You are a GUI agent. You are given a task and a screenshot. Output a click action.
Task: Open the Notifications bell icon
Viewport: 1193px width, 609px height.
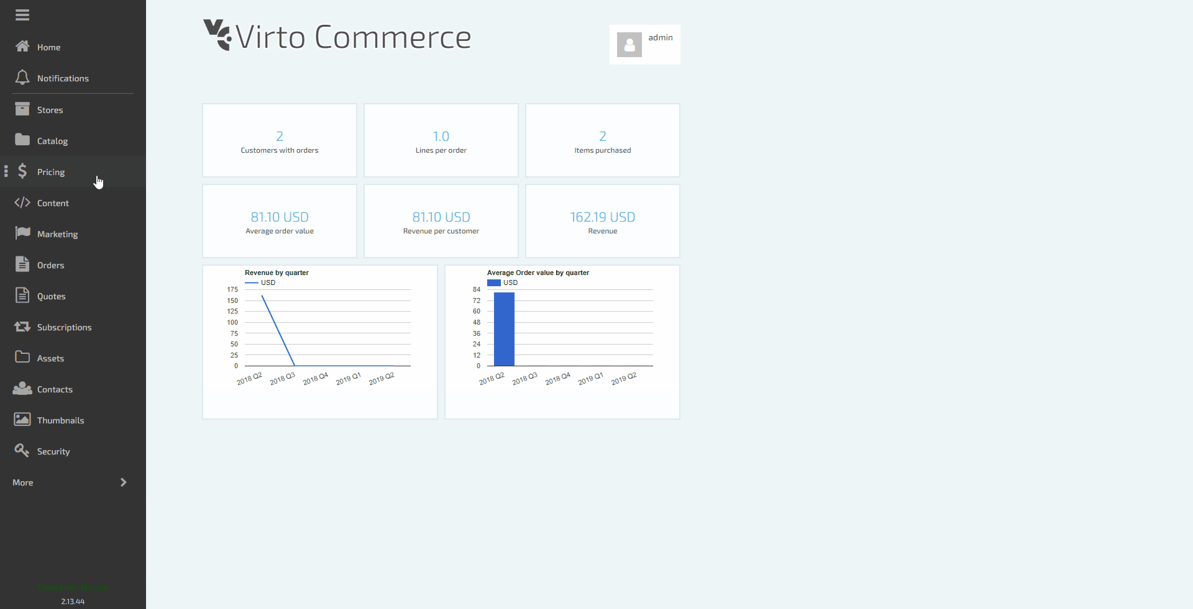(22, 78)
